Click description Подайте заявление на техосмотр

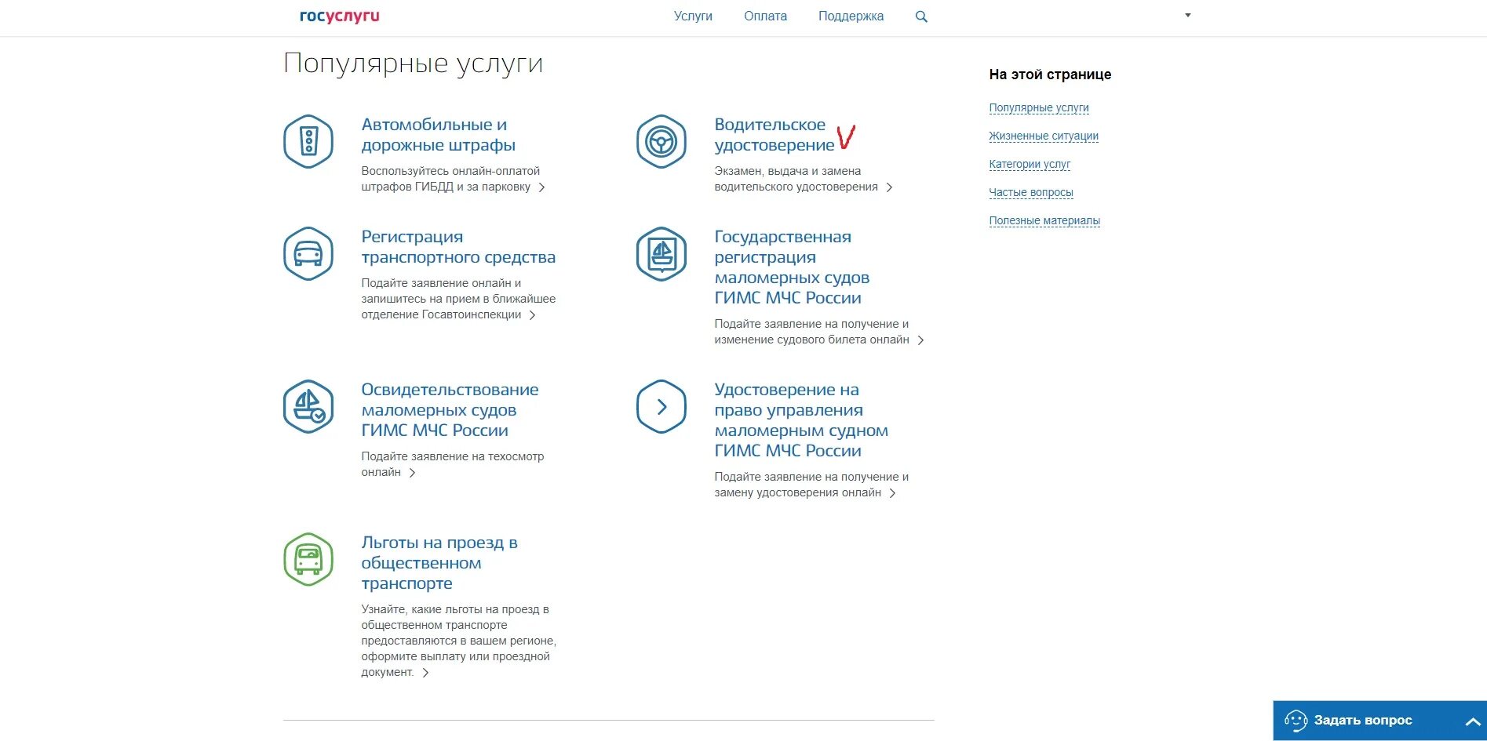(453, 464)
